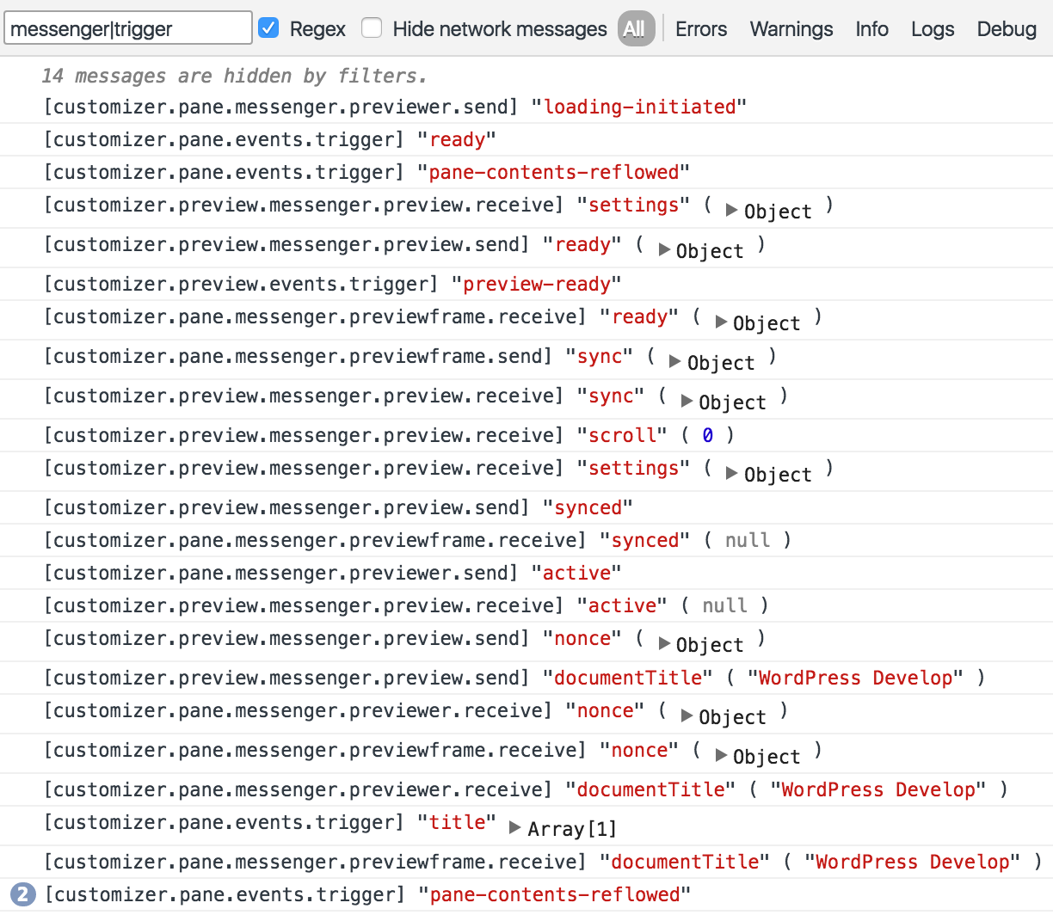Enable Hide network messages checkbox
The image size is (1053, 915).
pos(372,28)
